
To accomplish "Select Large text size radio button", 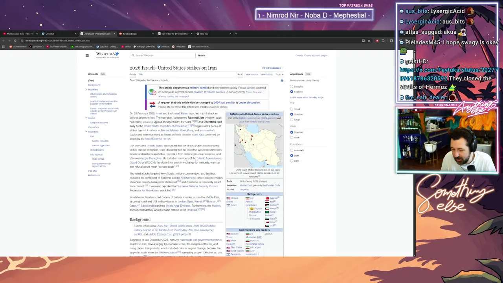I will click(x=292, y=119).
